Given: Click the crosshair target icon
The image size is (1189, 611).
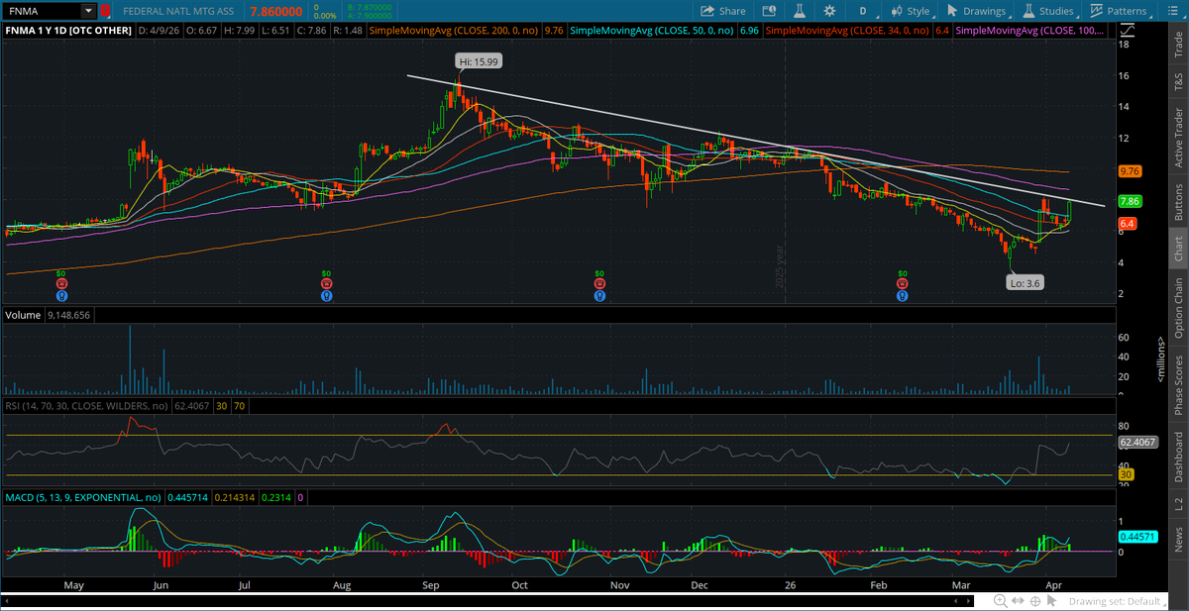Looking at the screenshot, I should [1035, 601].
